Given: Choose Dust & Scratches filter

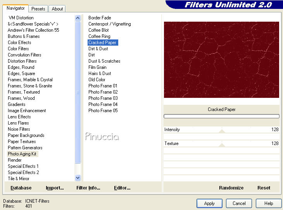Looking at the screenshot, I should (104, 61).
